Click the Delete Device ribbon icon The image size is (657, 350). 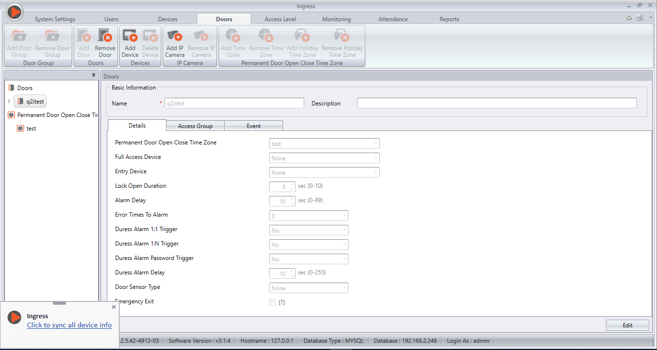pyautogui.click(x=150, y=36)
